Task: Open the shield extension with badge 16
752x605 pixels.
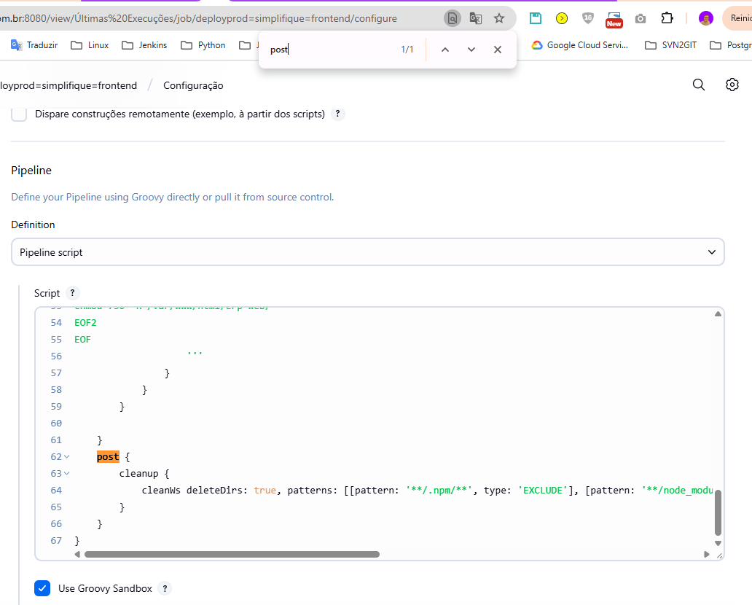Action: [x=587, y=19]
